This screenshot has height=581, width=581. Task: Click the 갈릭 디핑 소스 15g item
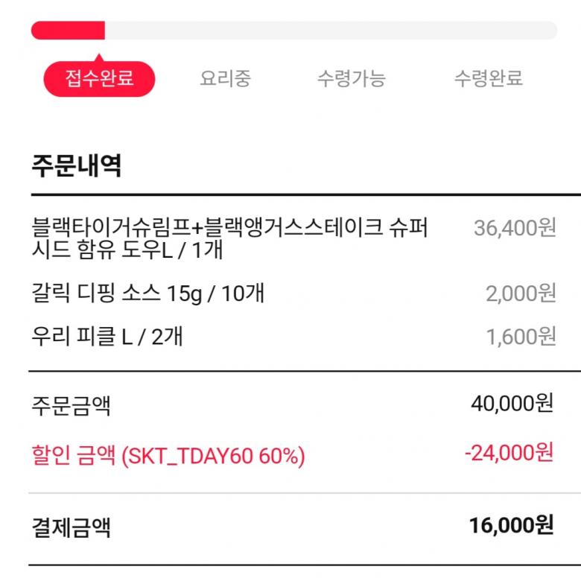[x=147, y=293]
